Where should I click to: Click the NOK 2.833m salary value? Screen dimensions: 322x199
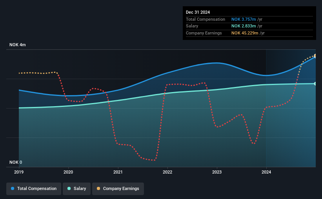click(244, 26)
